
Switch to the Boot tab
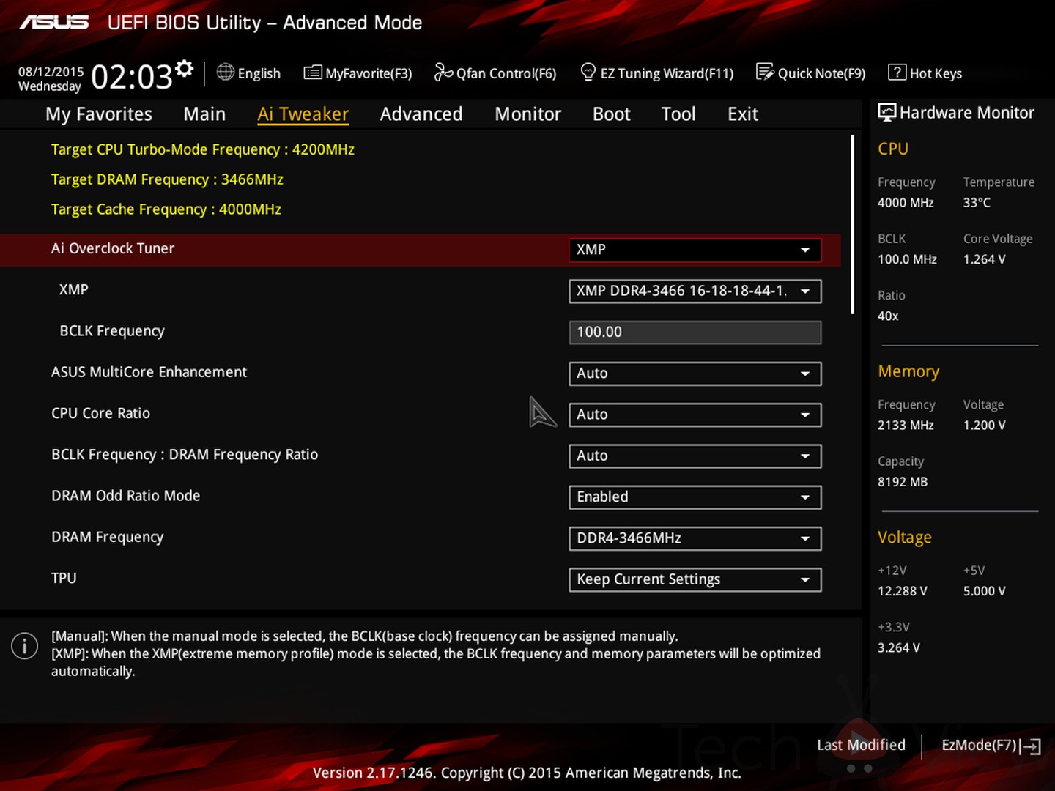click(x=611, y=114)
